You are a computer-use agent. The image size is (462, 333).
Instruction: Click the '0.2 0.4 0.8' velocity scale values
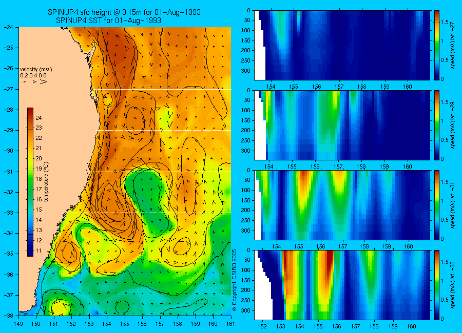(x=33, y=76)
